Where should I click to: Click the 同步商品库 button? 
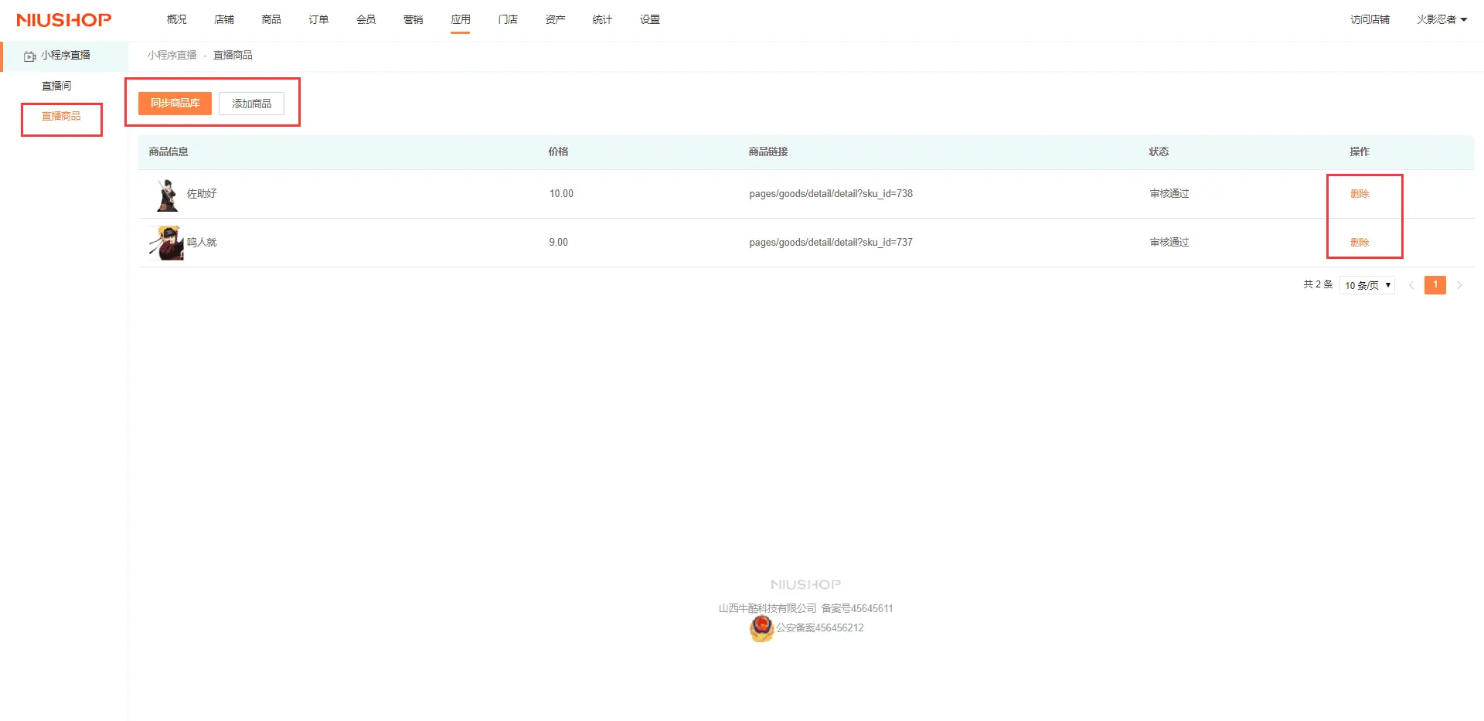[175, 104]
